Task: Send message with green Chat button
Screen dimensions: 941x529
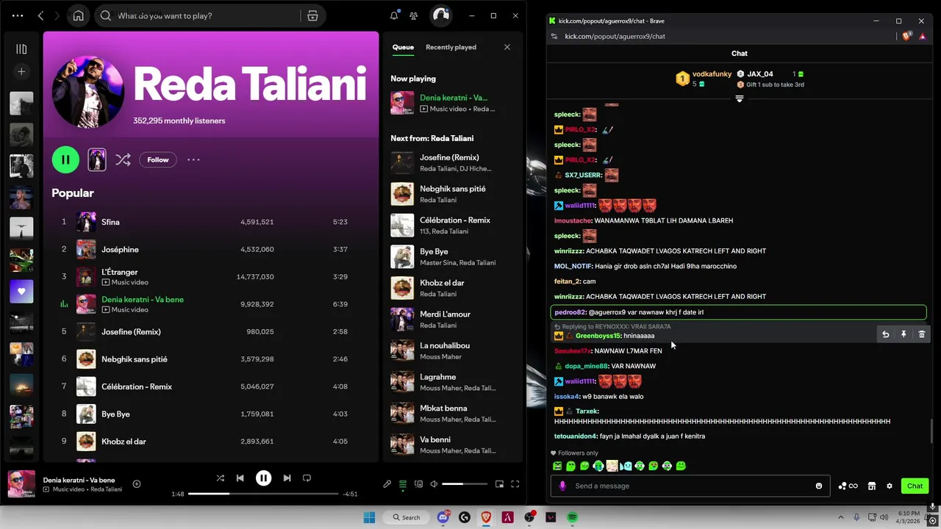Action: click(915, 486)
